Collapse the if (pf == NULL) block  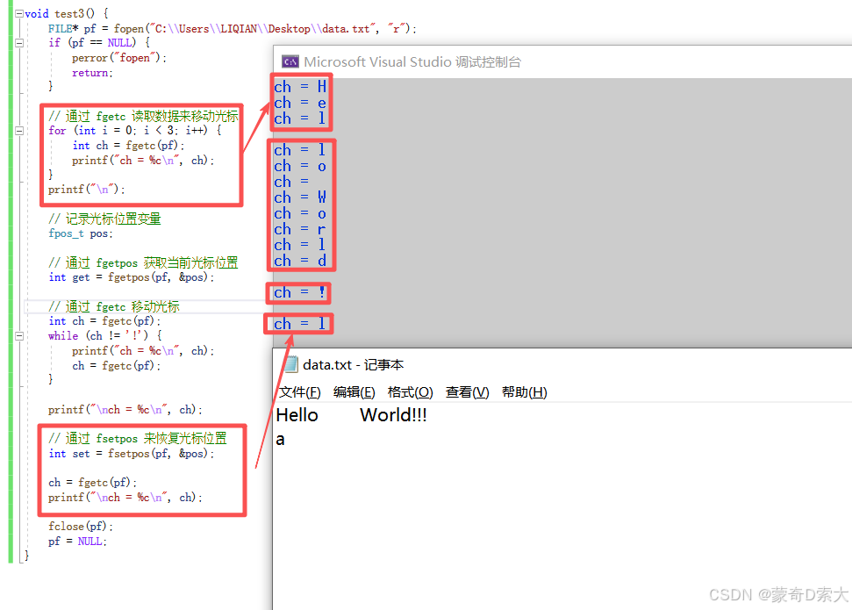coord(19,43)
